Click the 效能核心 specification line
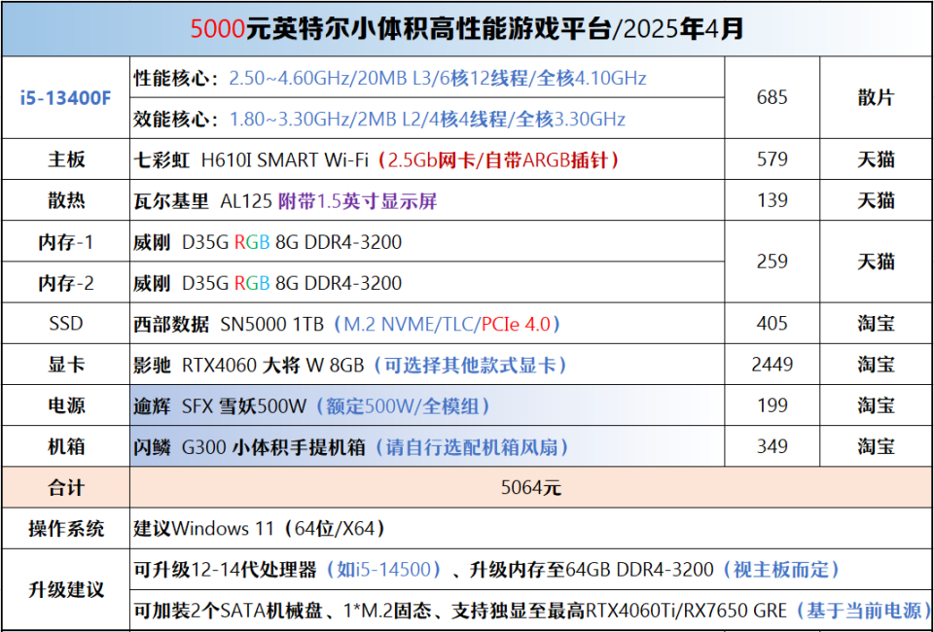The width and height of the screenshot is (934, 632). click(379, 119)
